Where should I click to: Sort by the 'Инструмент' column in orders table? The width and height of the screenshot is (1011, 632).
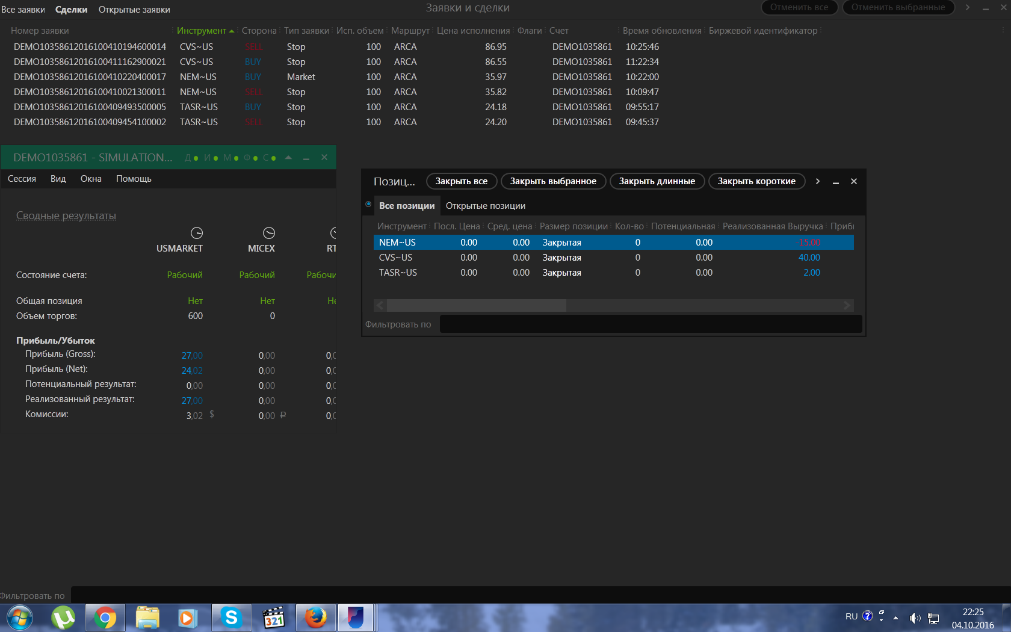[x=202, y=31]
